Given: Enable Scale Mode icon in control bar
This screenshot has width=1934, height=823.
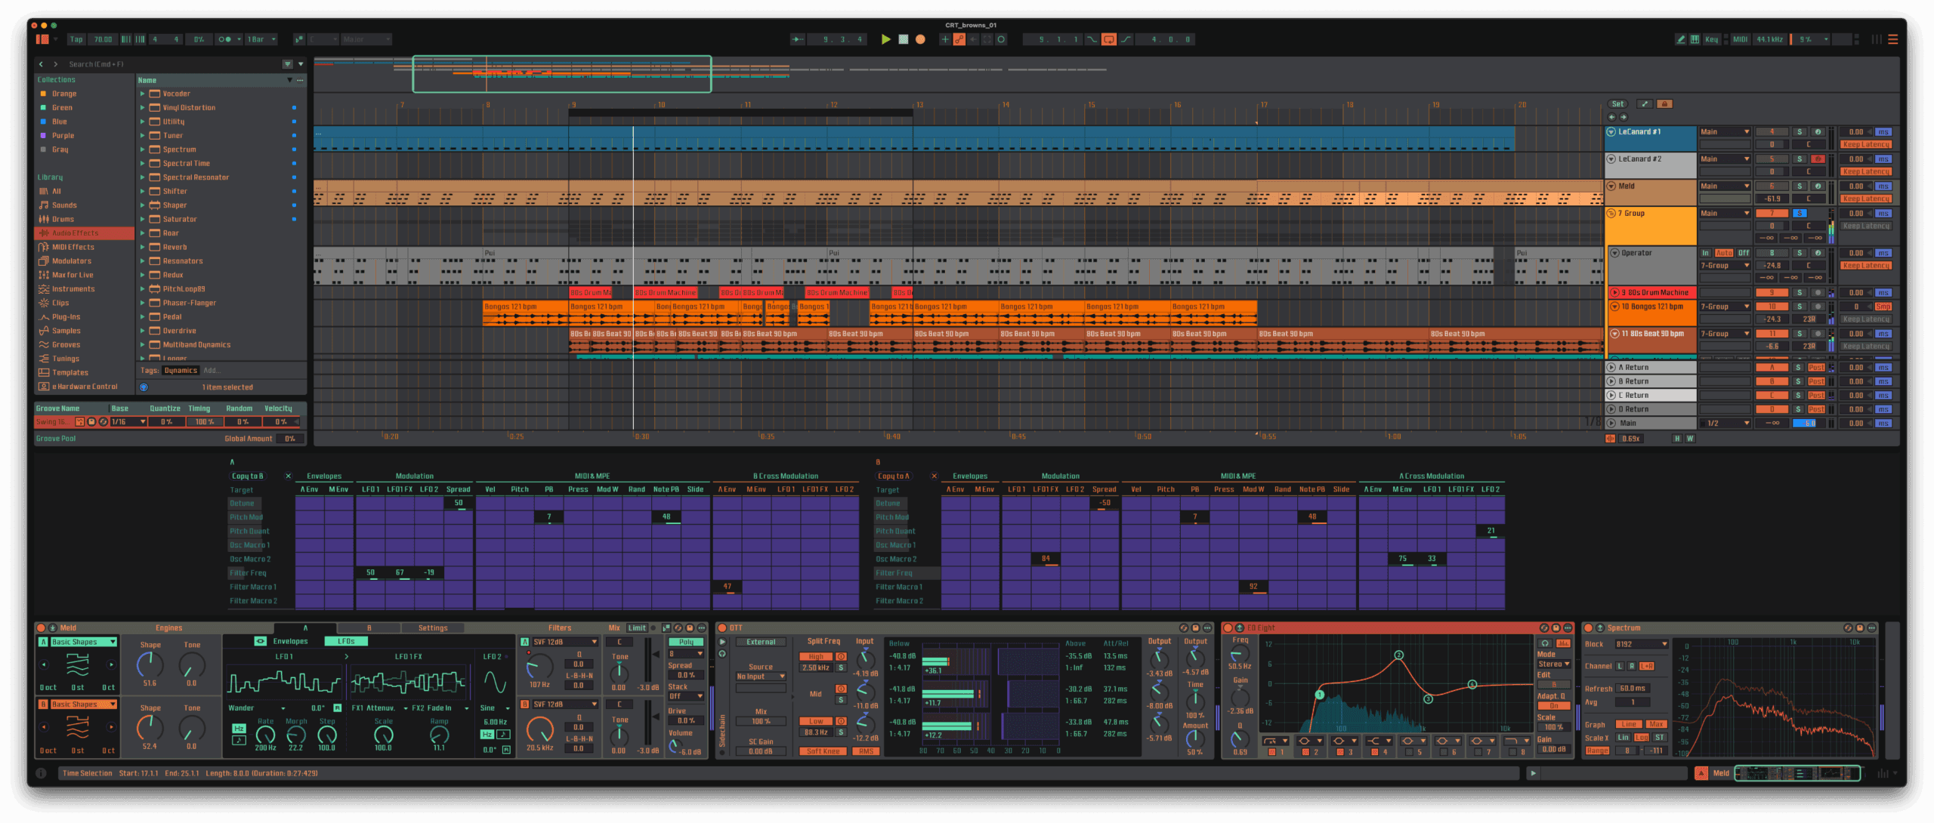Looking at the screenshot, I should click(x=299, y=39).
